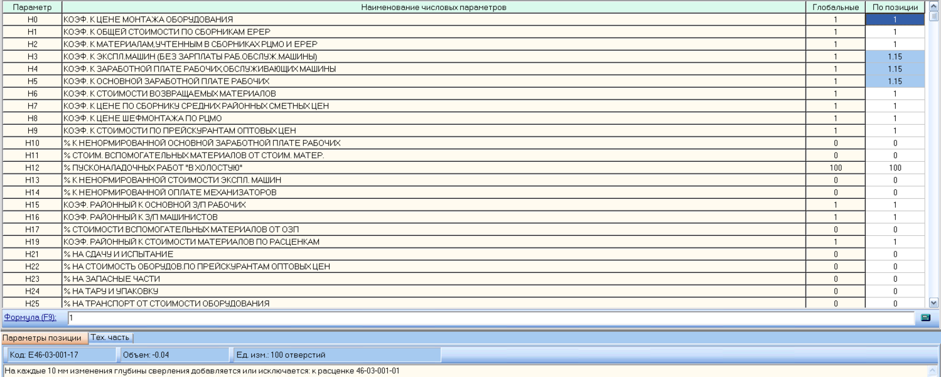
Task: Click the Ед. изм.: 100 отверстий field
Action: [336, 355]
